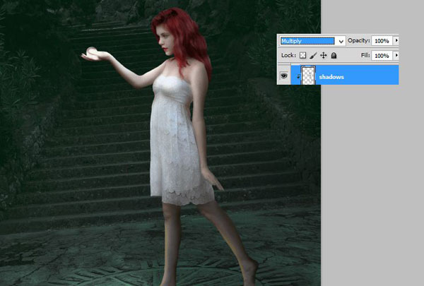Expand the Opacity slider arrow
The height and width of the screenshot is (286, 424).
tap(396, 40)
